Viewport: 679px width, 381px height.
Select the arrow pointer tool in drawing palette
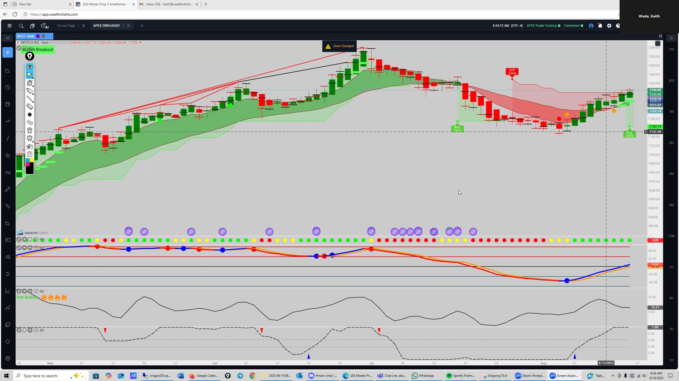(x=30, y=75)
